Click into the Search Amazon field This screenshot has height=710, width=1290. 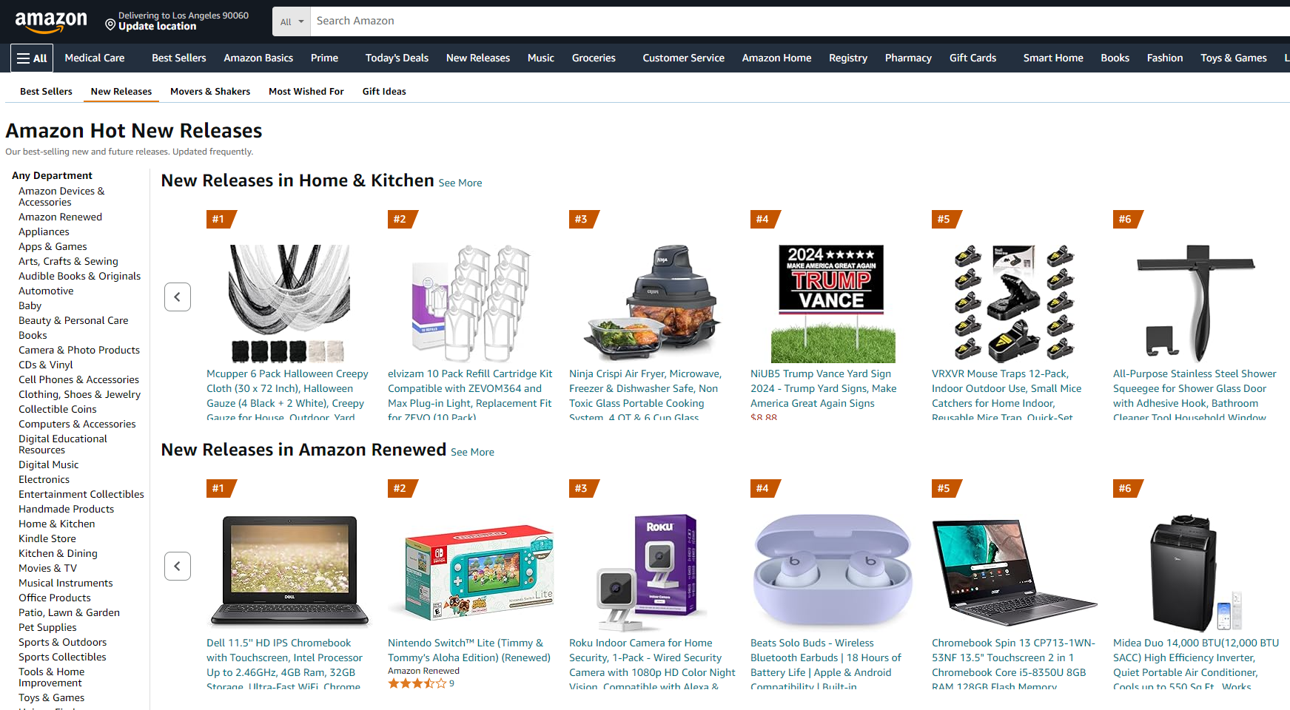point(800,21)
